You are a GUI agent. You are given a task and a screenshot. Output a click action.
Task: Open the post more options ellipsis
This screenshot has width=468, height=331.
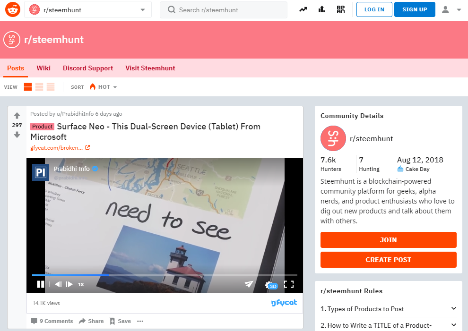click(140, 321)
